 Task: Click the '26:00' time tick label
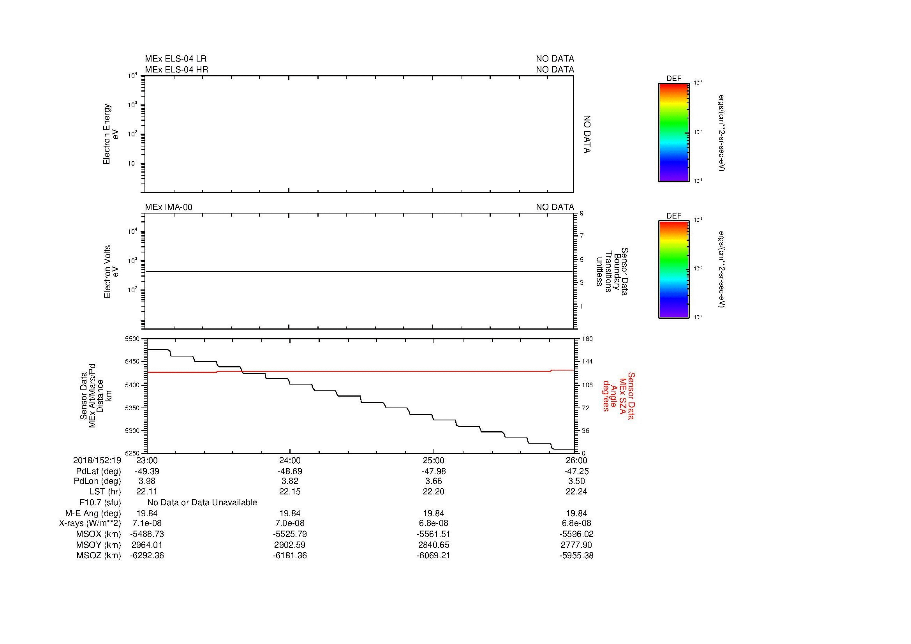(576, 460)
